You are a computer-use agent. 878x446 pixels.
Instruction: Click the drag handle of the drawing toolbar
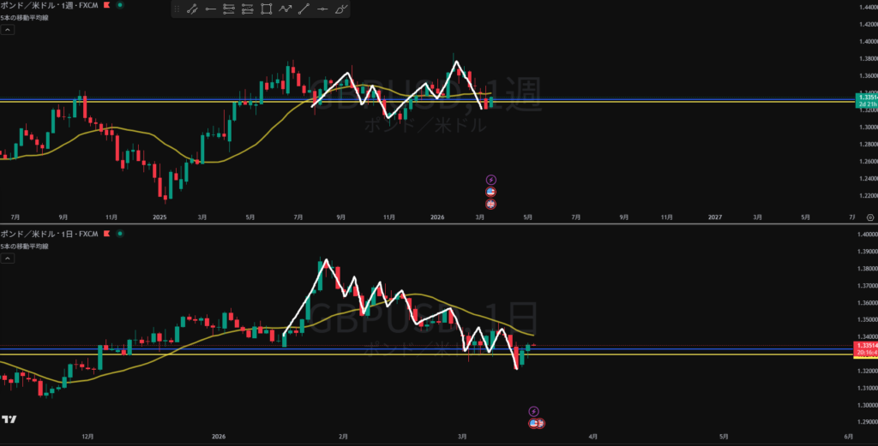pyautogui.click(x=176, y=9)
